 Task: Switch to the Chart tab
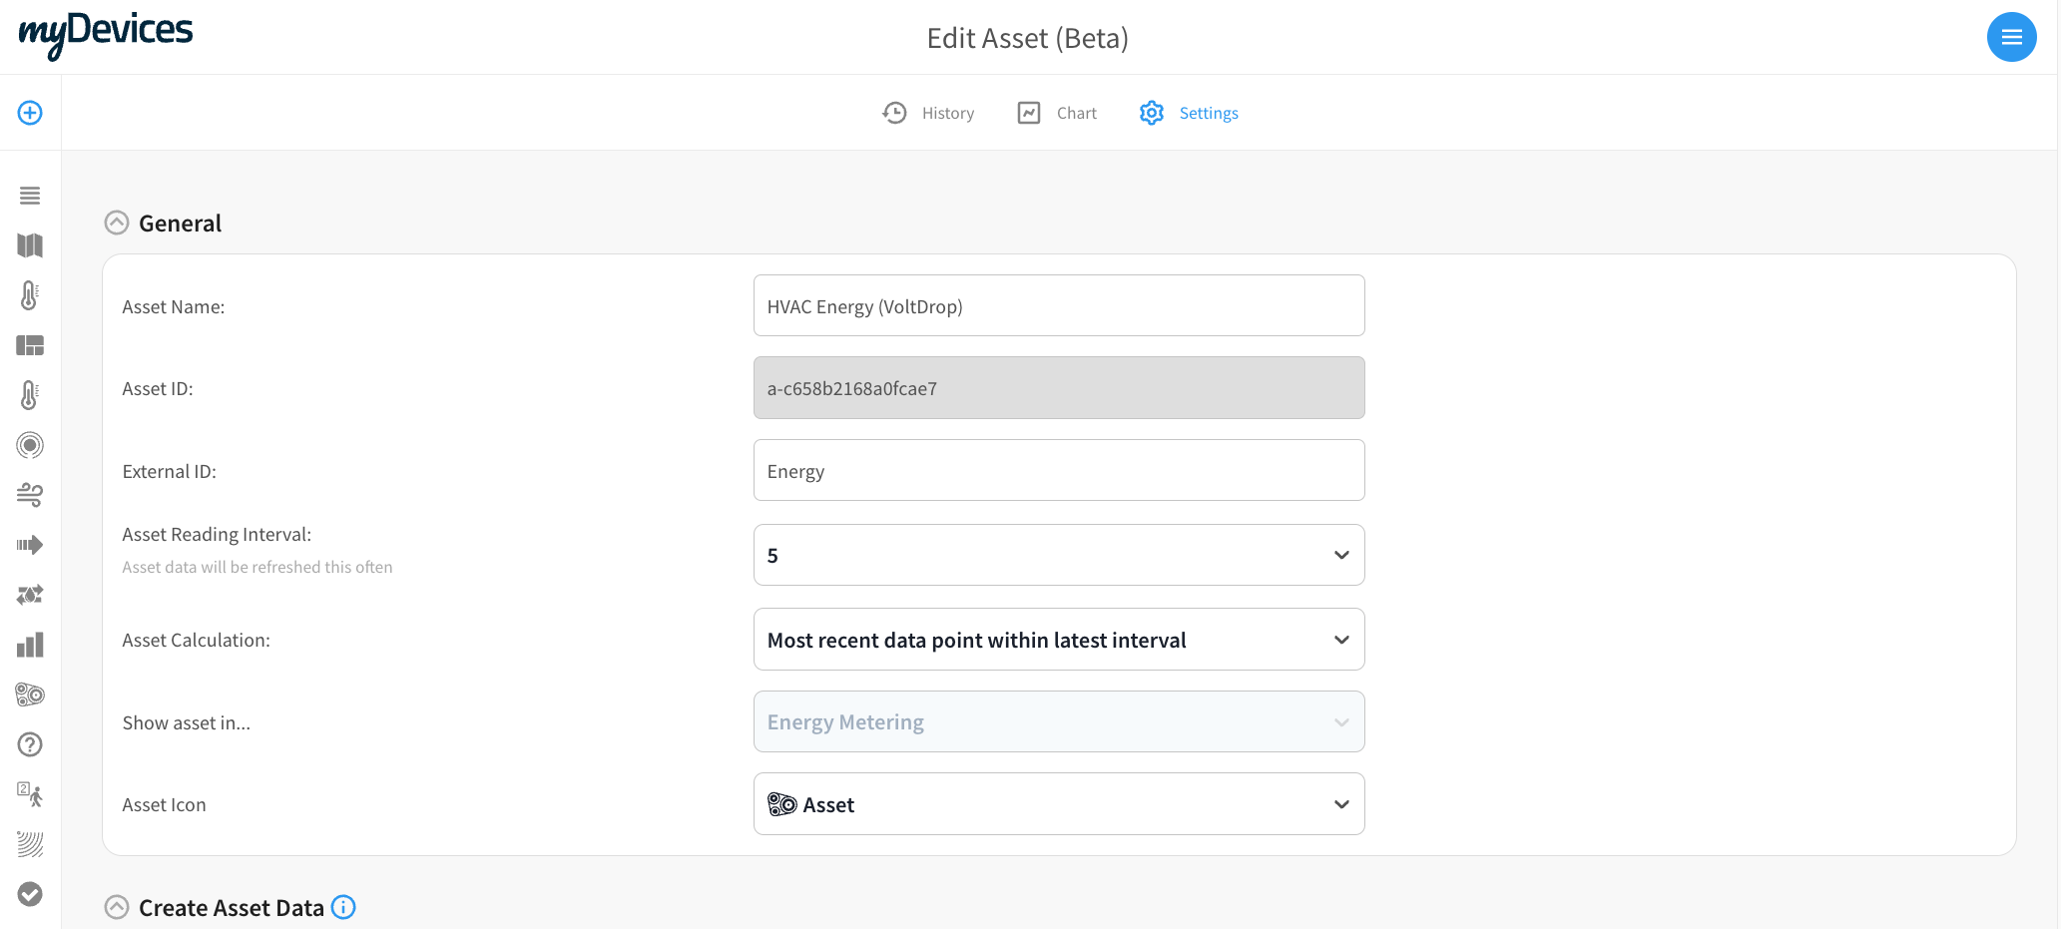[x=1057, y=113]
